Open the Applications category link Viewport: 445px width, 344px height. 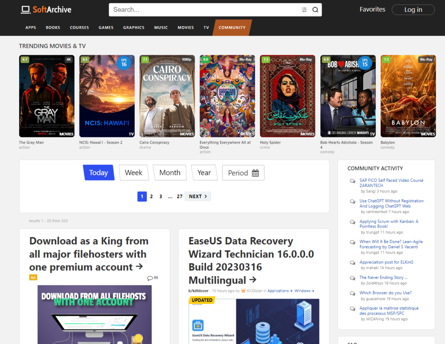click(x=279, y=291)
